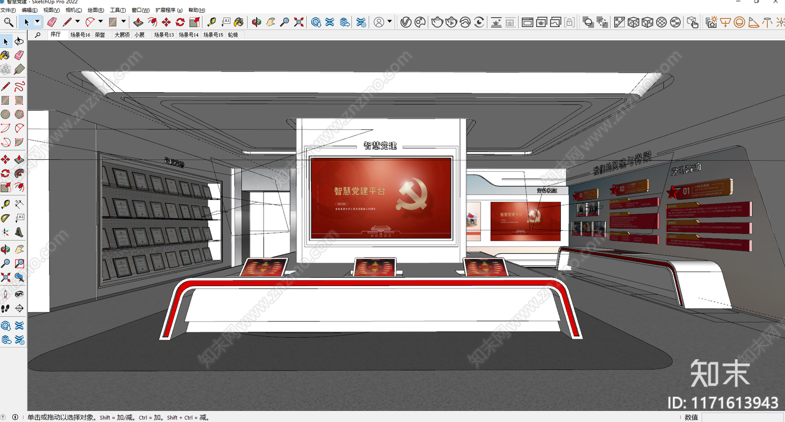The width and height of the screenshot is (785, 422).
Task: Toggle the V-Ray lock camera orientation icon
Action: pos(570,22)
